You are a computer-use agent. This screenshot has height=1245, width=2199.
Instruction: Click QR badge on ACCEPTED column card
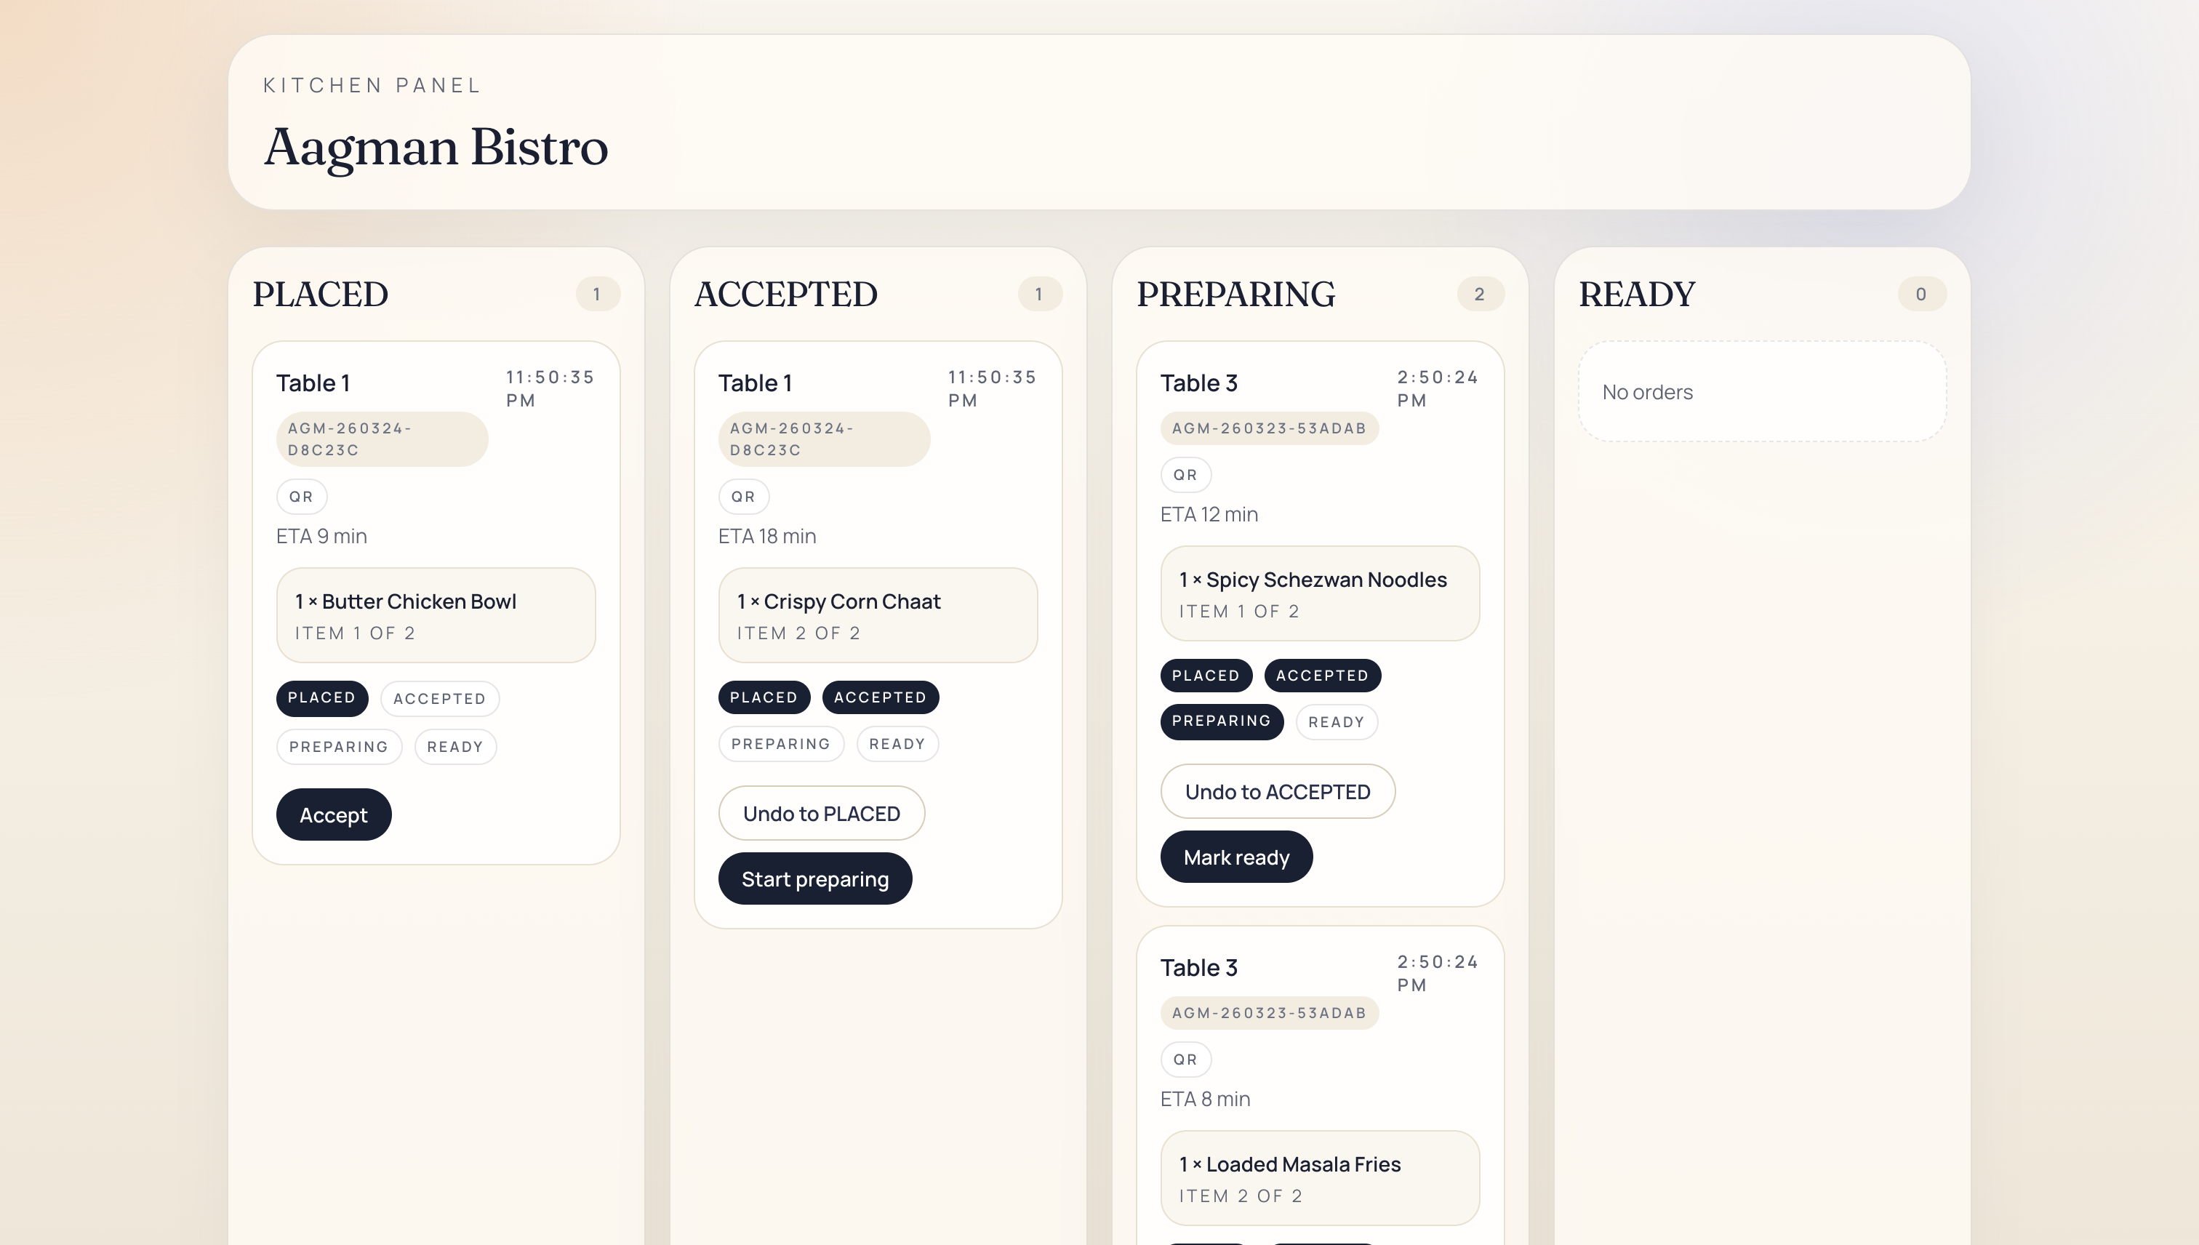click(x=743, y=496)
